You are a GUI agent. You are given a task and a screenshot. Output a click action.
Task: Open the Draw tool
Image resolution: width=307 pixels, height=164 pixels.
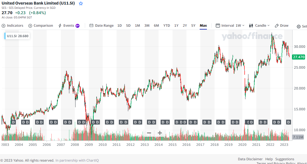pos(282,26)
